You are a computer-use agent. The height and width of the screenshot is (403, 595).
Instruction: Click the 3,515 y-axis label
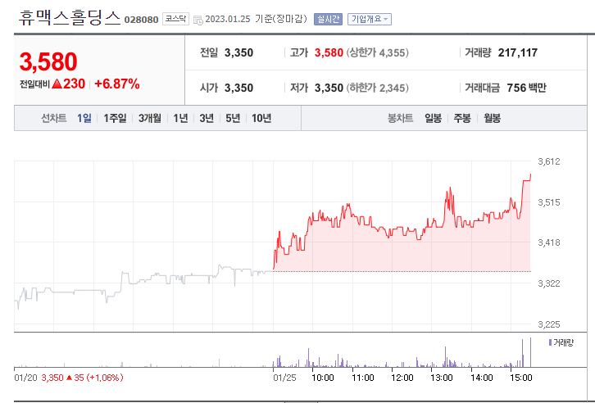pos(549,202)
